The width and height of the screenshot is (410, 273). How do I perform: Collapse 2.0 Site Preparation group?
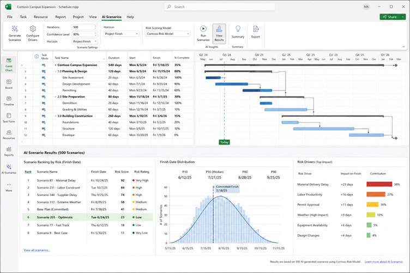(56, 96)
